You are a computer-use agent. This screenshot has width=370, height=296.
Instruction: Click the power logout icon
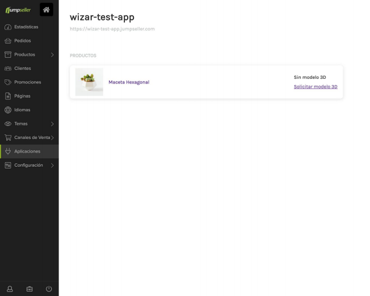pos(49,289)
